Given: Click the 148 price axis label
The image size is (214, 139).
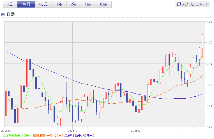Looking at the screenshot, I should pos(210,64).
